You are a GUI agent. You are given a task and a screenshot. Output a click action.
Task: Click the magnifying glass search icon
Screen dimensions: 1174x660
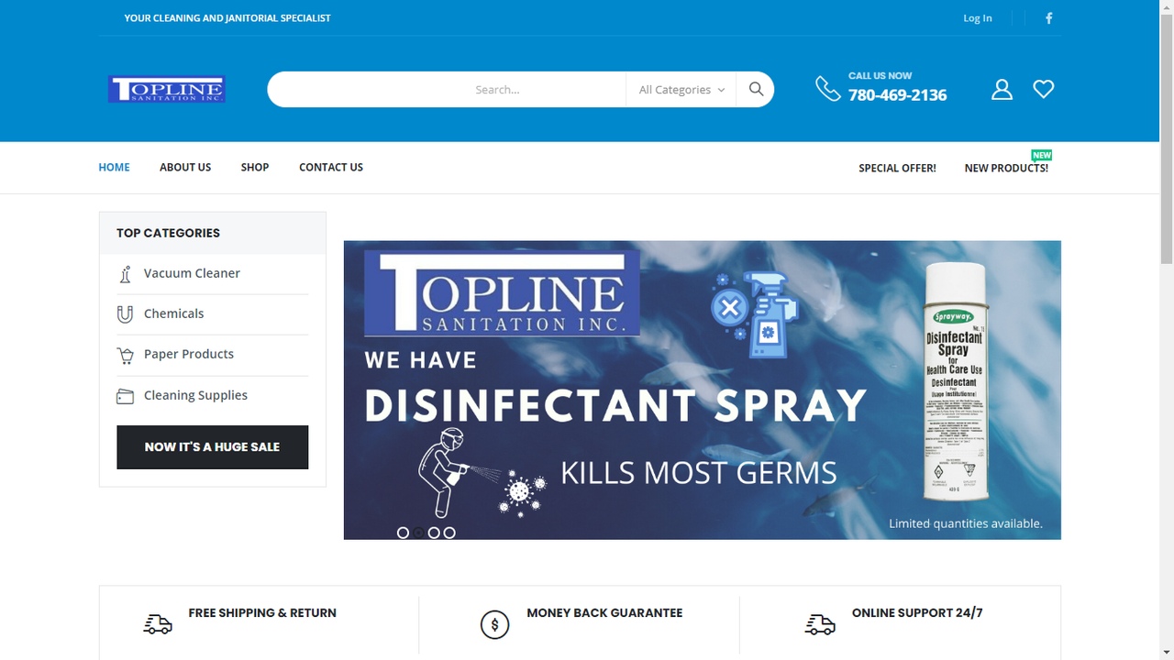(x=756, y=89)
